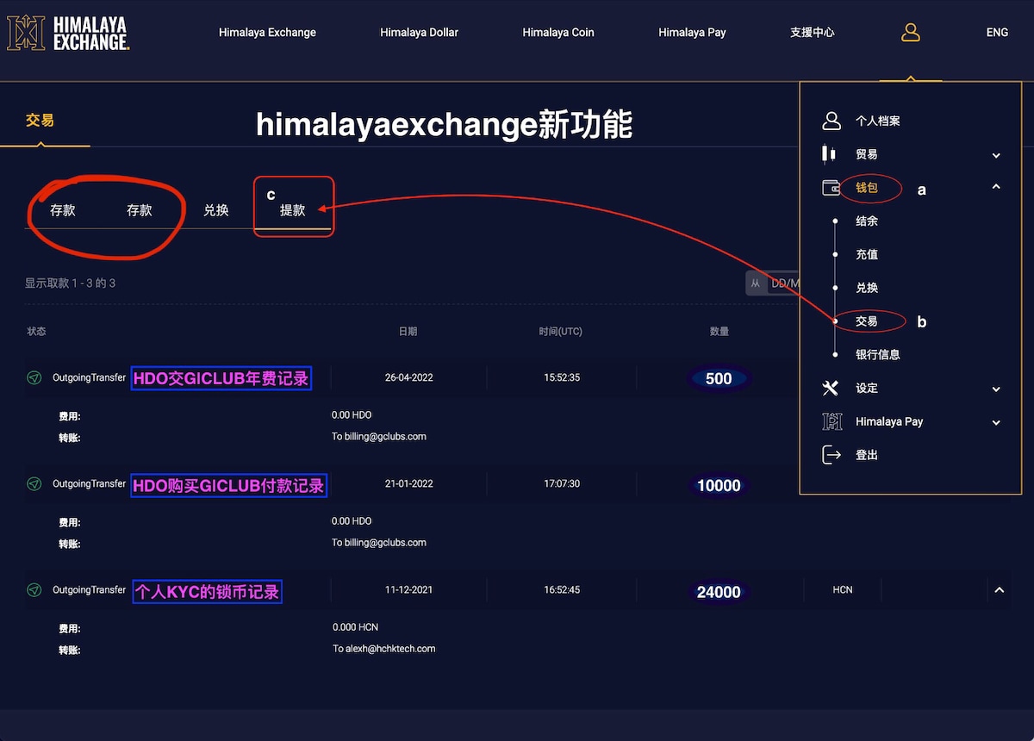Open 银行信息 under wallet
This screenshot has height=741, width=1034.
click(x=877, y=355)
